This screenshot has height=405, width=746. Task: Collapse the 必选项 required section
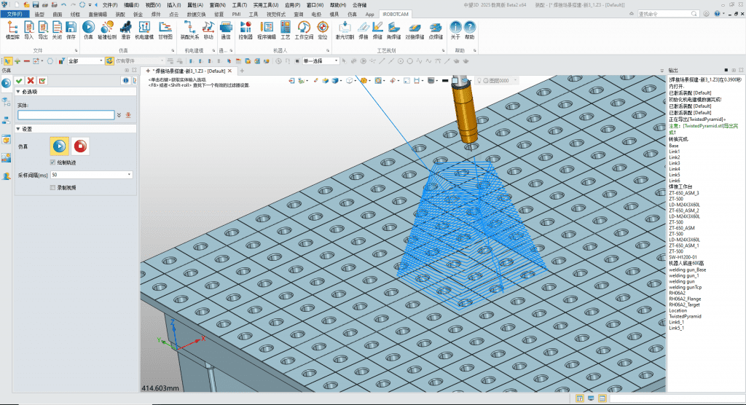(18, 92)
